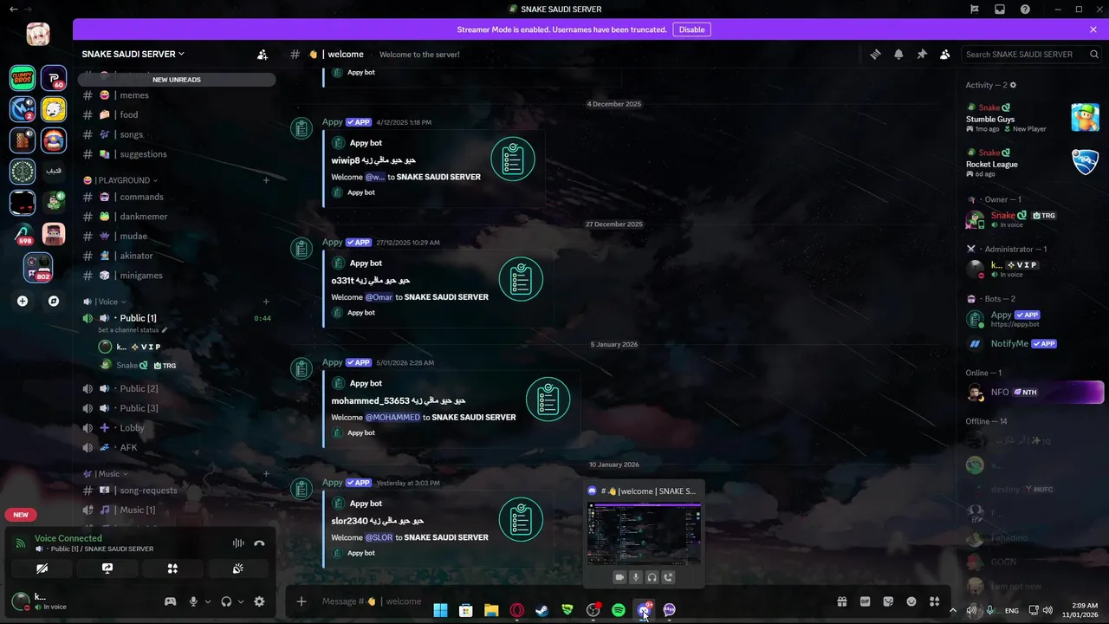Open voice noise suppression waveform icon

238,543
